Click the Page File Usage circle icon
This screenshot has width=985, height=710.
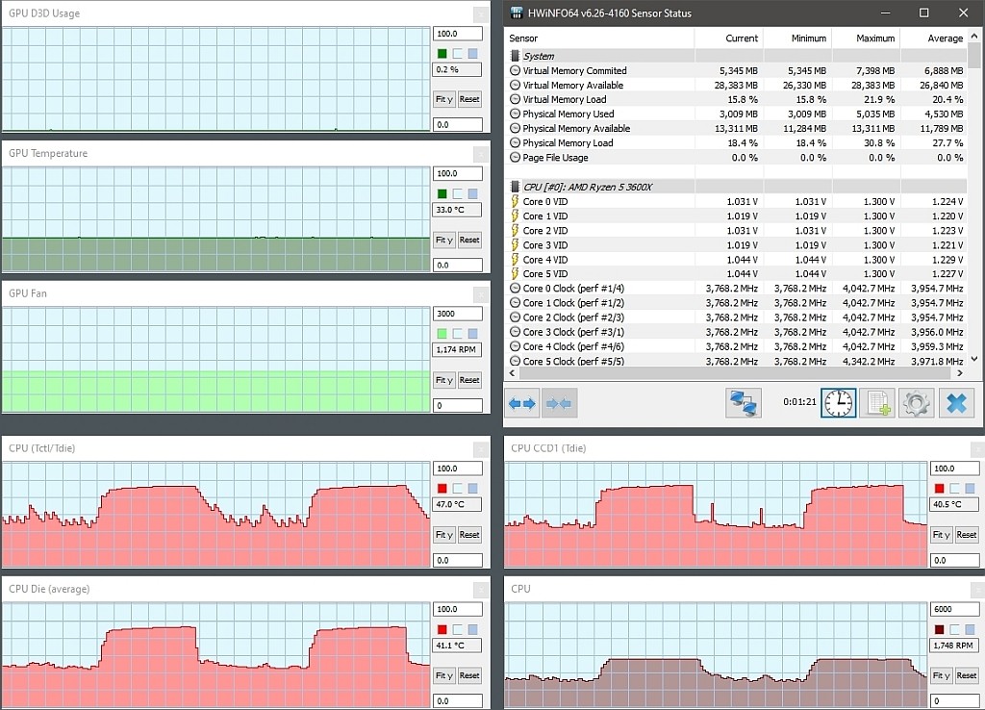click(516, 157)
